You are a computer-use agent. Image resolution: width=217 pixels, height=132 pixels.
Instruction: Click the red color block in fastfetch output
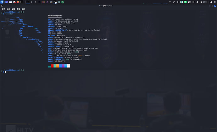tap(52, 66)
